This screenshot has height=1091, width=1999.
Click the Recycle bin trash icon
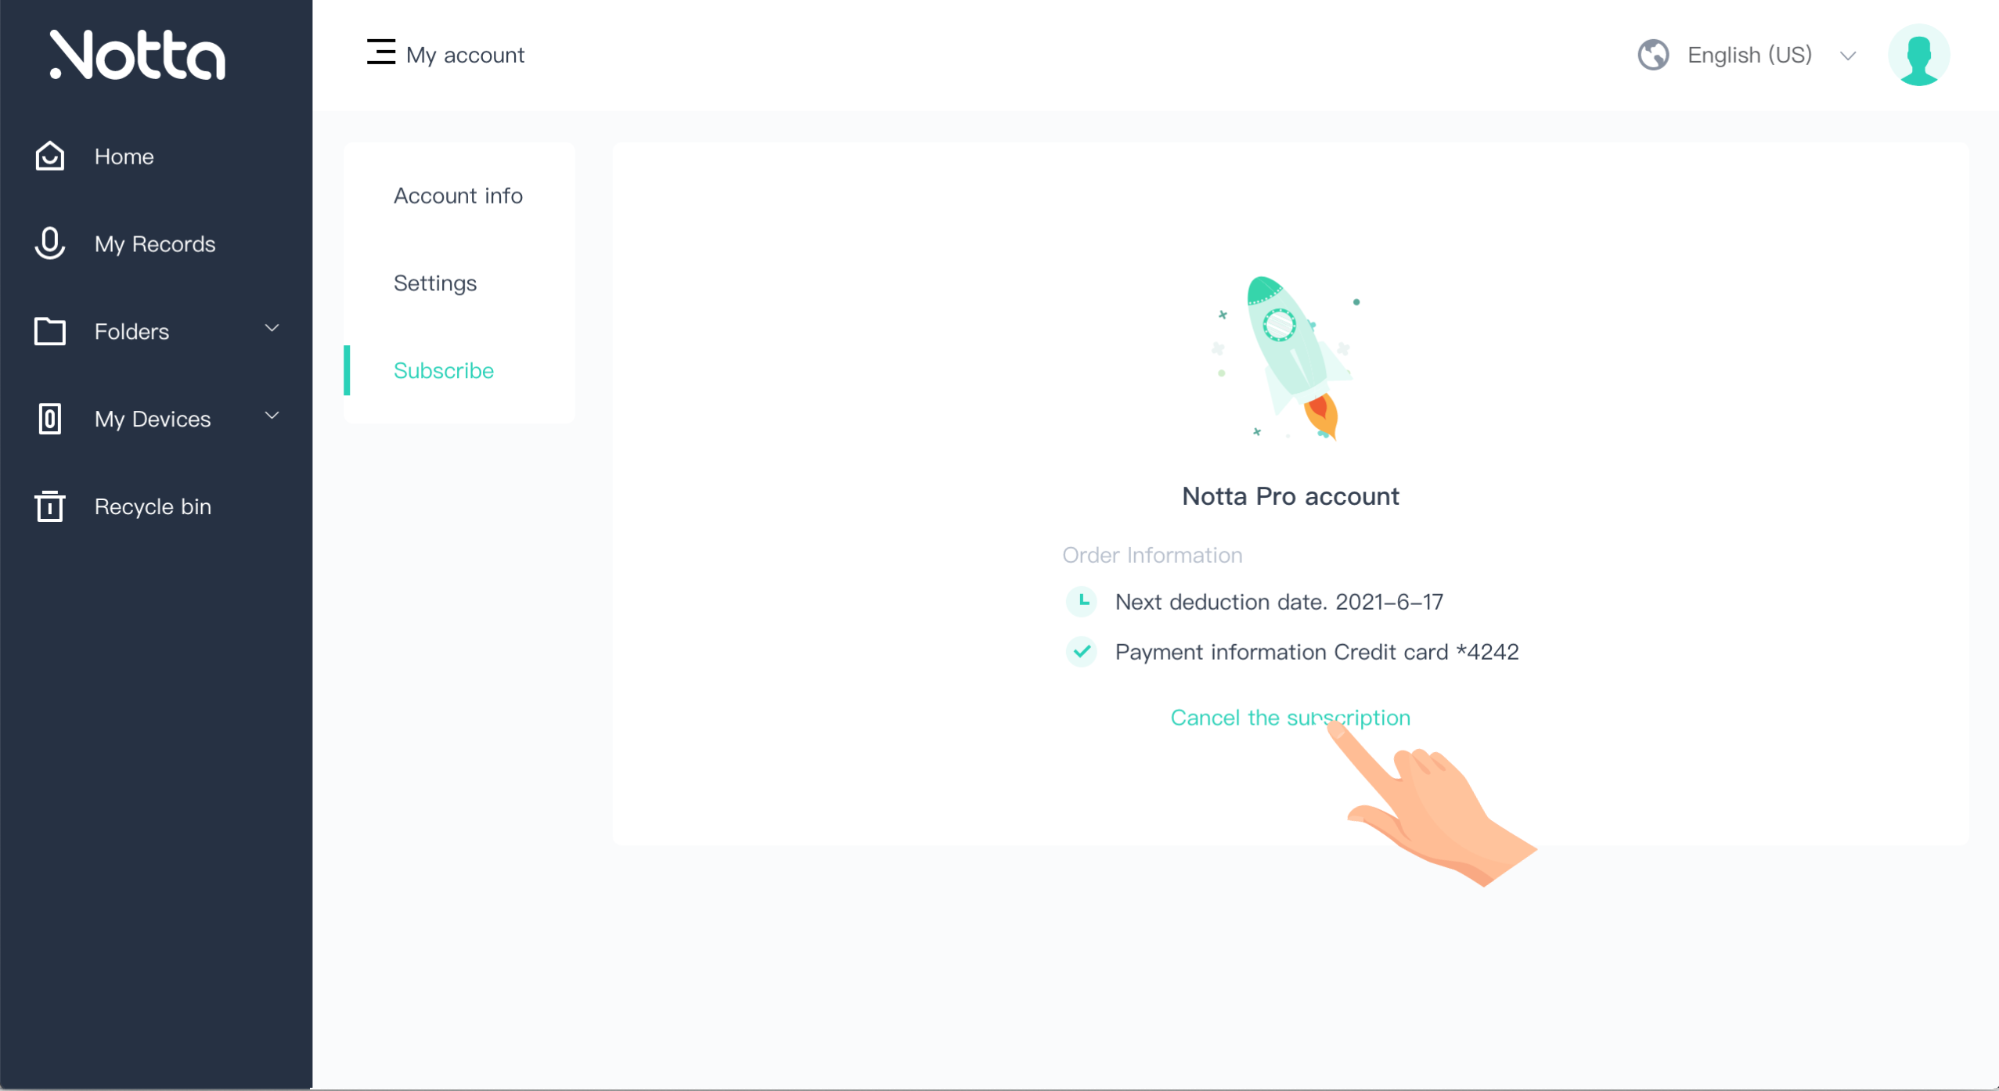tap(50, 506)
